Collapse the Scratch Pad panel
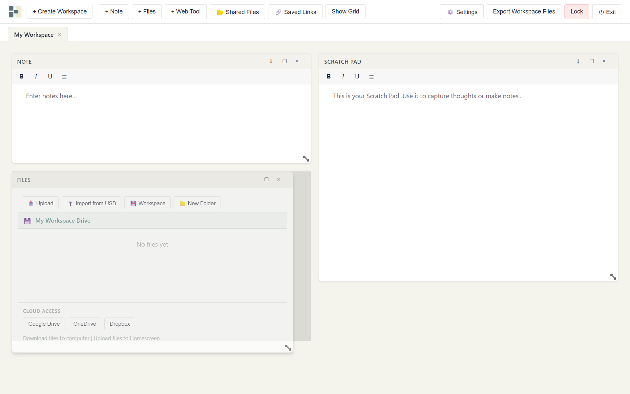The width and height of the screenshot is (630, 394). (578, 61)
